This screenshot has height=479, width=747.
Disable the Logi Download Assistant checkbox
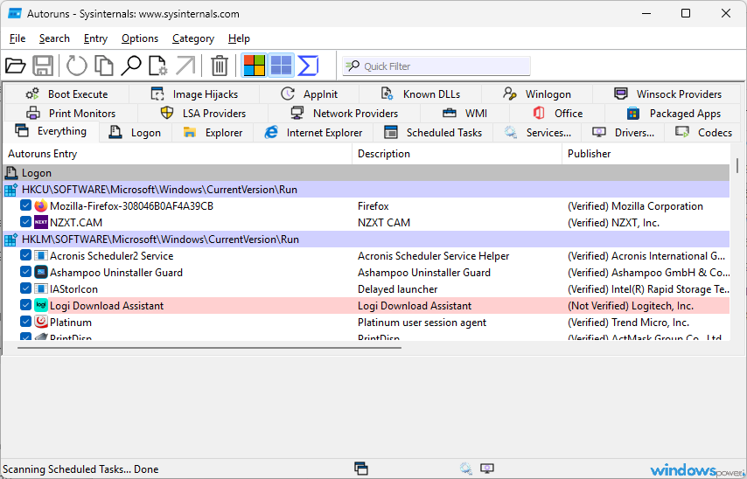pyautogui.click(x=25, y=306)
